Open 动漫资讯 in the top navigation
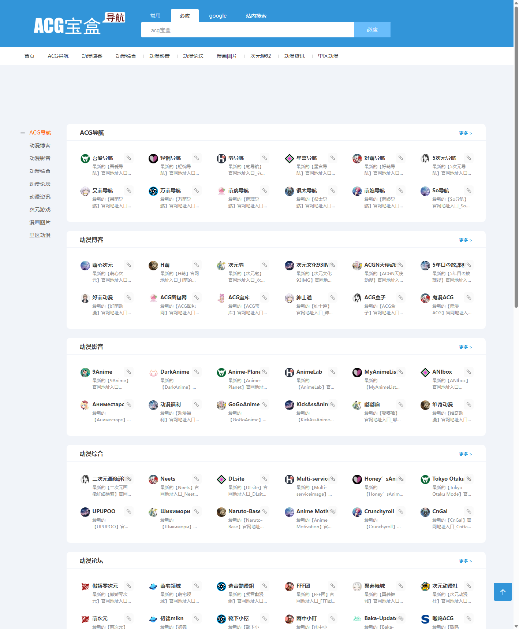 pyautogui.click(x=294, y=56)
